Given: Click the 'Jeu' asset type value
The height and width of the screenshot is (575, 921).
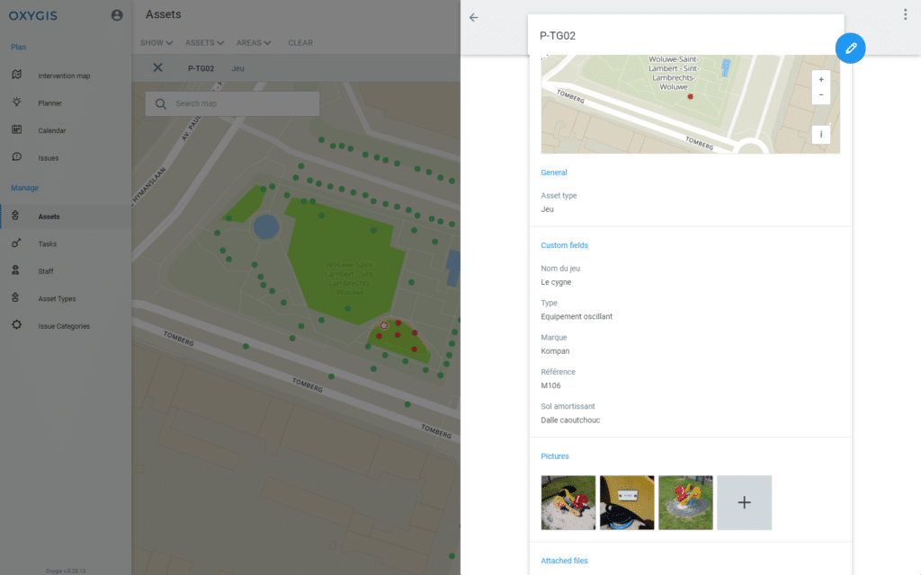Looking at the screenshot, I should tap(547, 209).
